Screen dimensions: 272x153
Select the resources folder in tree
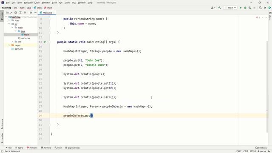[24, 38]
